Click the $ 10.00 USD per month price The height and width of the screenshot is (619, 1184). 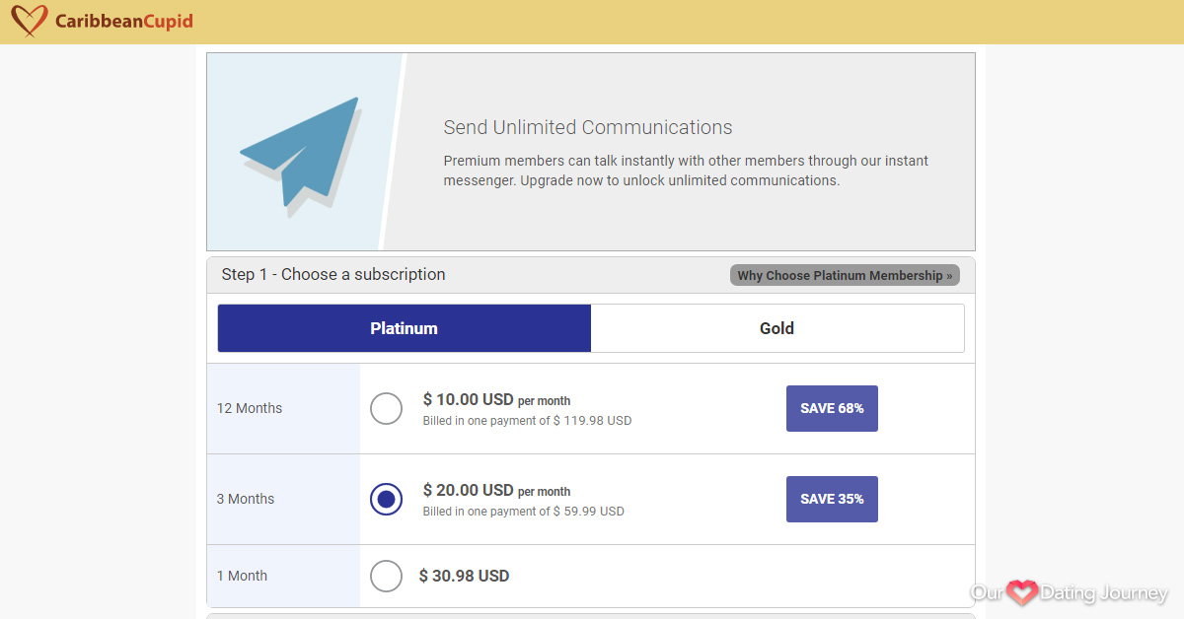(496, 399)
